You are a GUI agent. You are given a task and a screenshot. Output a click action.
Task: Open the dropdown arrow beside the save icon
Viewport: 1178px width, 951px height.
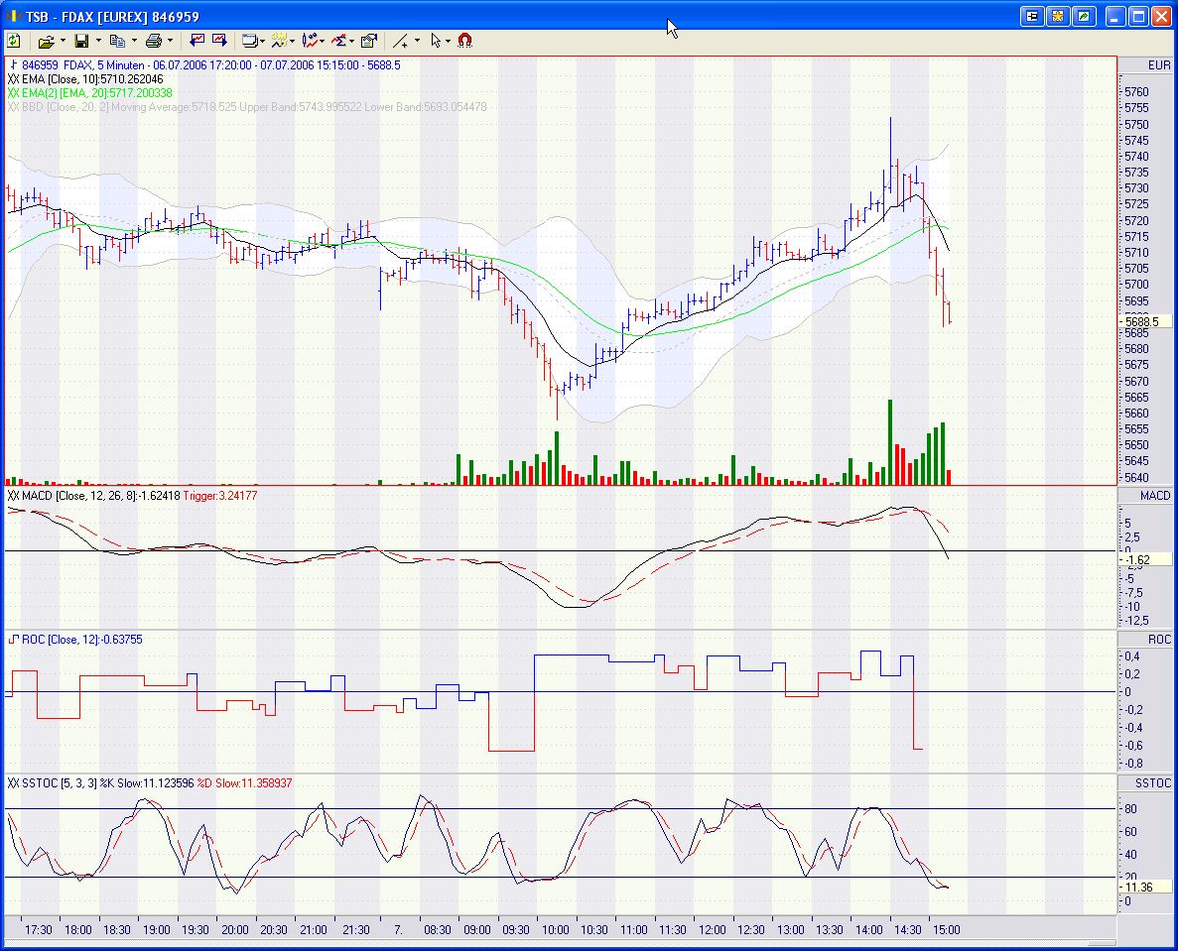pos(98,41)
